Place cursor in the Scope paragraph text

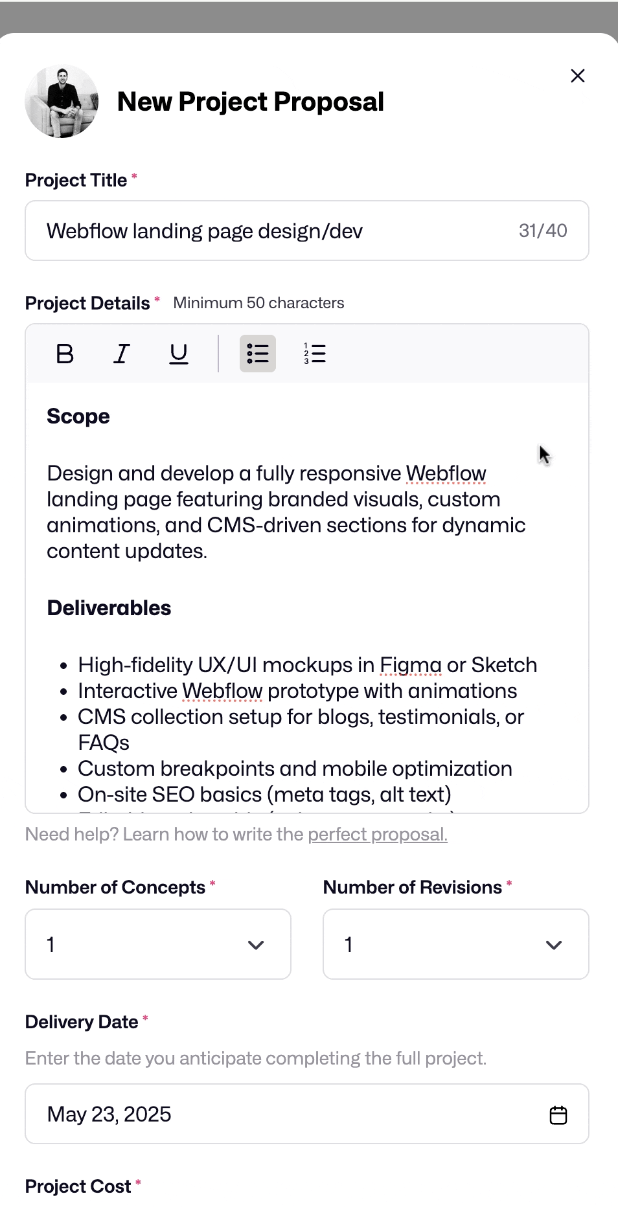click(x=285, y=512)
